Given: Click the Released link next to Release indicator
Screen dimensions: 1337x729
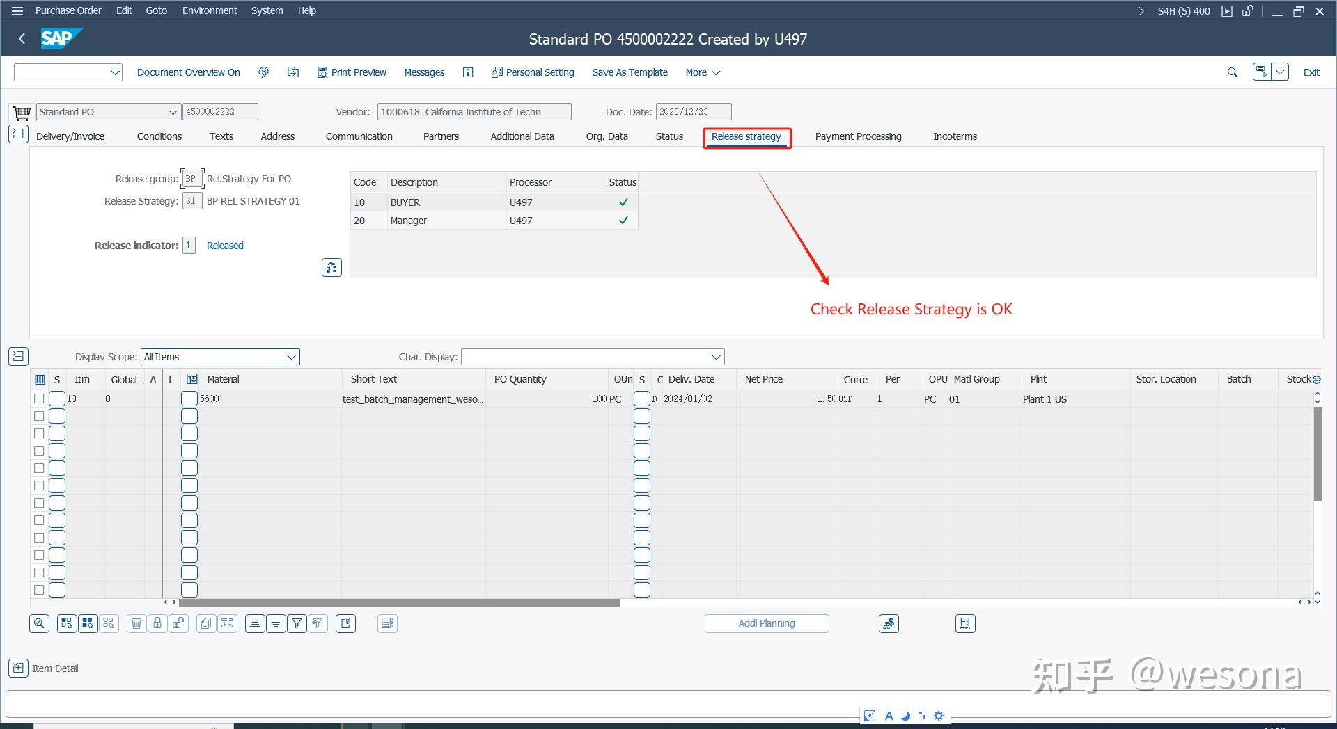Looking at the screenshot, I should click(x=224, y=245).
